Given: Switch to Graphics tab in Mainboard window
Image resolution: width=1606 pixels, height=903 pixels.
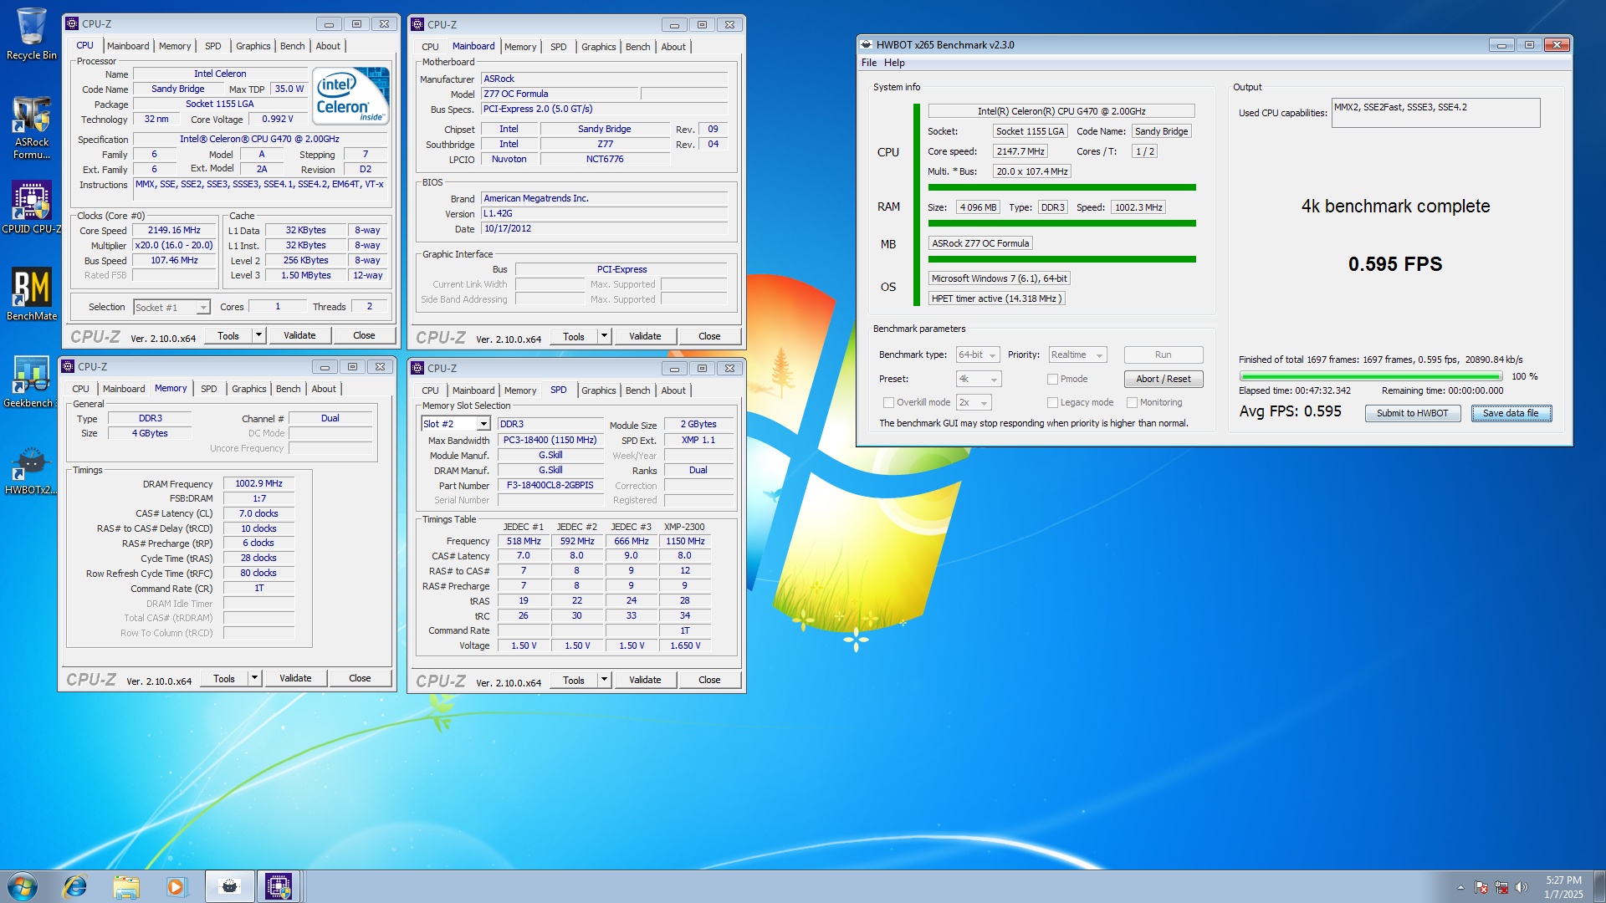Looking at the screenshot, I should 598,48.
